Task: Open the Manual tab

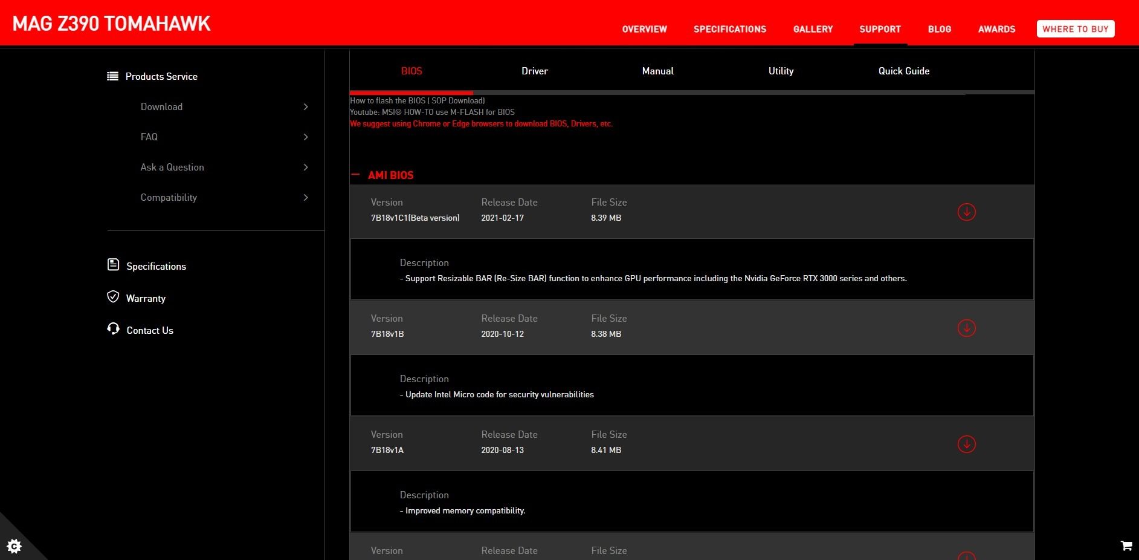Action: [x=657, y=71]
